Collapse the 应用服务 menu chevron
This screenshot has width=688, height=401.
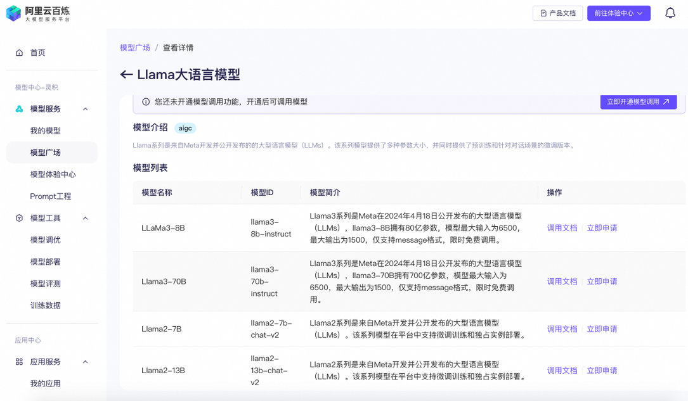coord(86,362)
